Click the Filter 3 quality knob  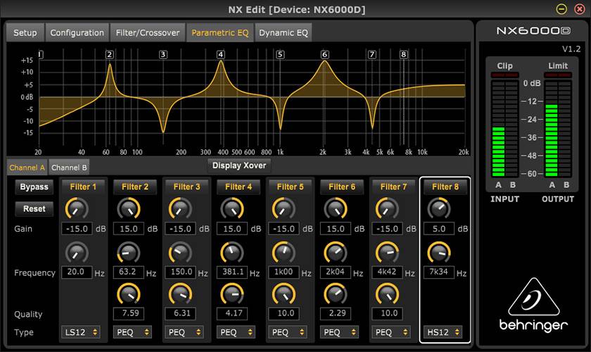(x=180, y=293)
